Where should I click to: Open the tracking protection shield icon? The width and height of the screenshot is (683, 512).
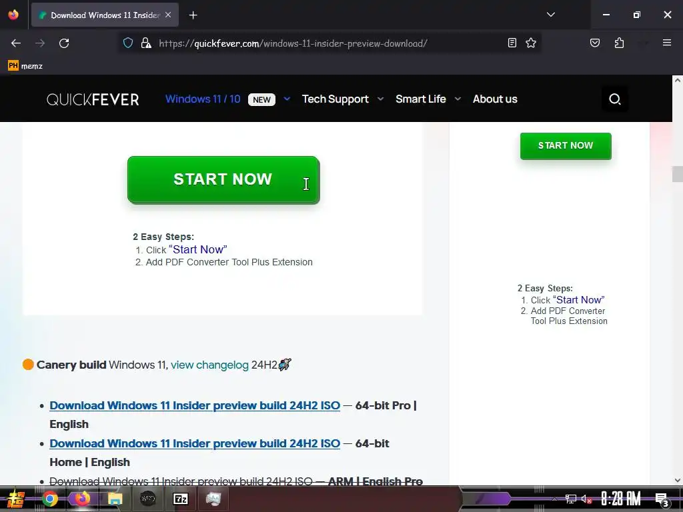[x=127, y=43]
